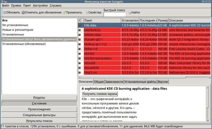This screenshot has width=212, height=129.
Task: Open the Правка menu
Action: pos(16,6)
